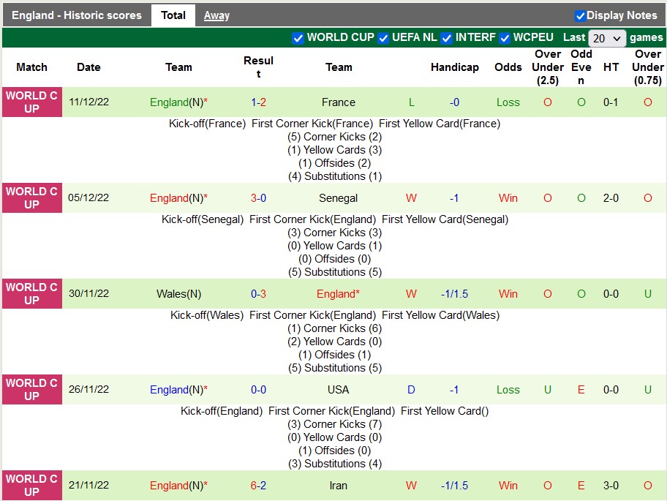Disable the UEFA NL filter checkbox

click(x=383, y=38)
